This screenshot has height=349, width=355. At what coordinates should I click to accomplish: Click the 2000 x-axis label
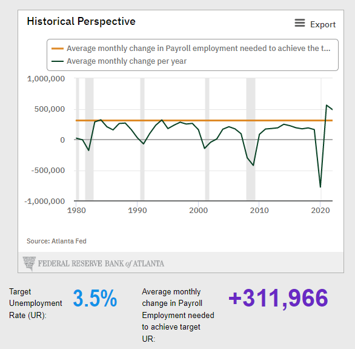point(198,211)
